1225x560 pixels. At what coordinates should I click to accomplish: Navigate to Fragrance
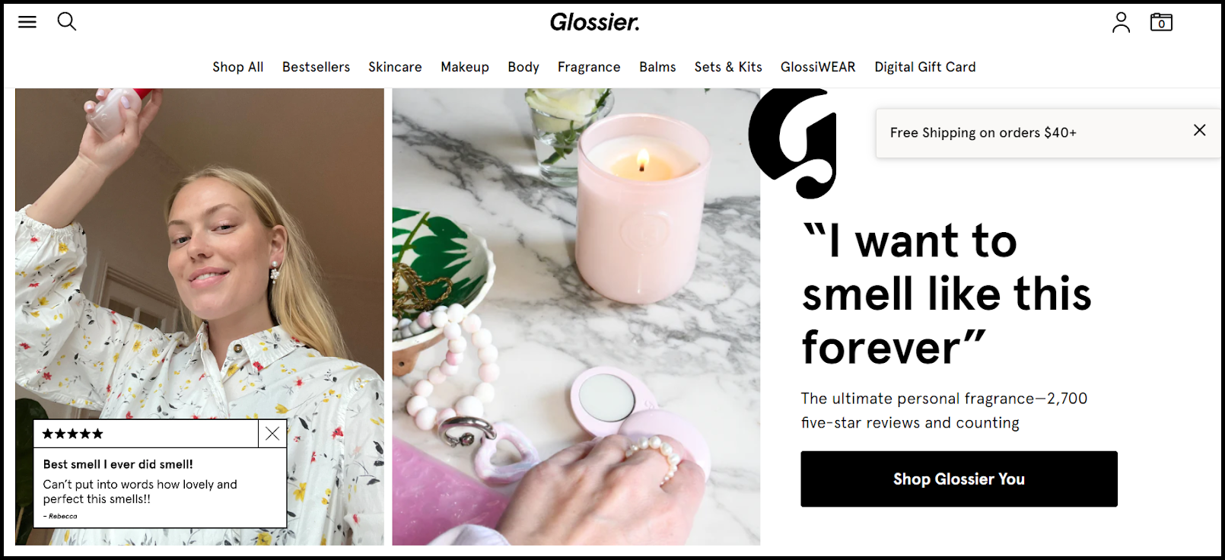click(x=589, y=67)
